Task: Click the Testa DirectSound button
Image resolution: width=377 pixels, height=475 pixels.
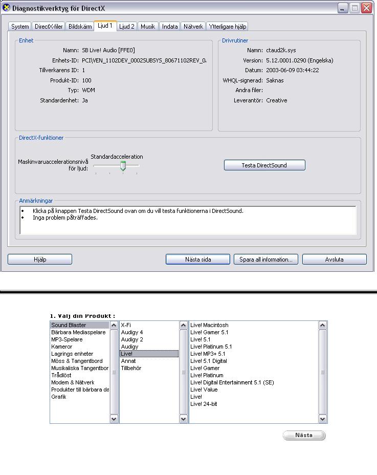Action: click(264, 165)
